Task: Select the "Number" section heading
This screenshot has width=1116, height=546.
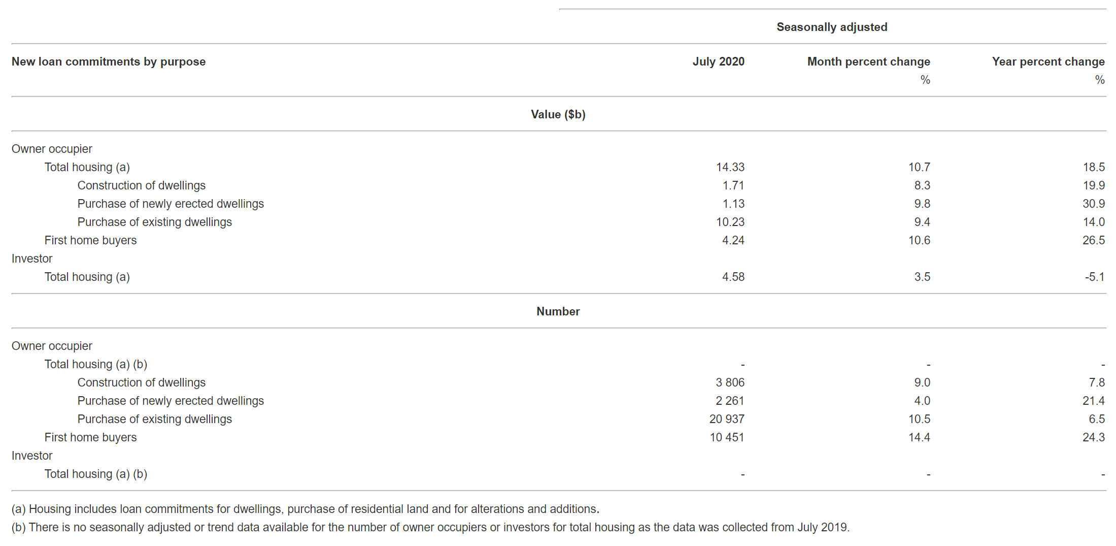Action: tap(558, 311)
